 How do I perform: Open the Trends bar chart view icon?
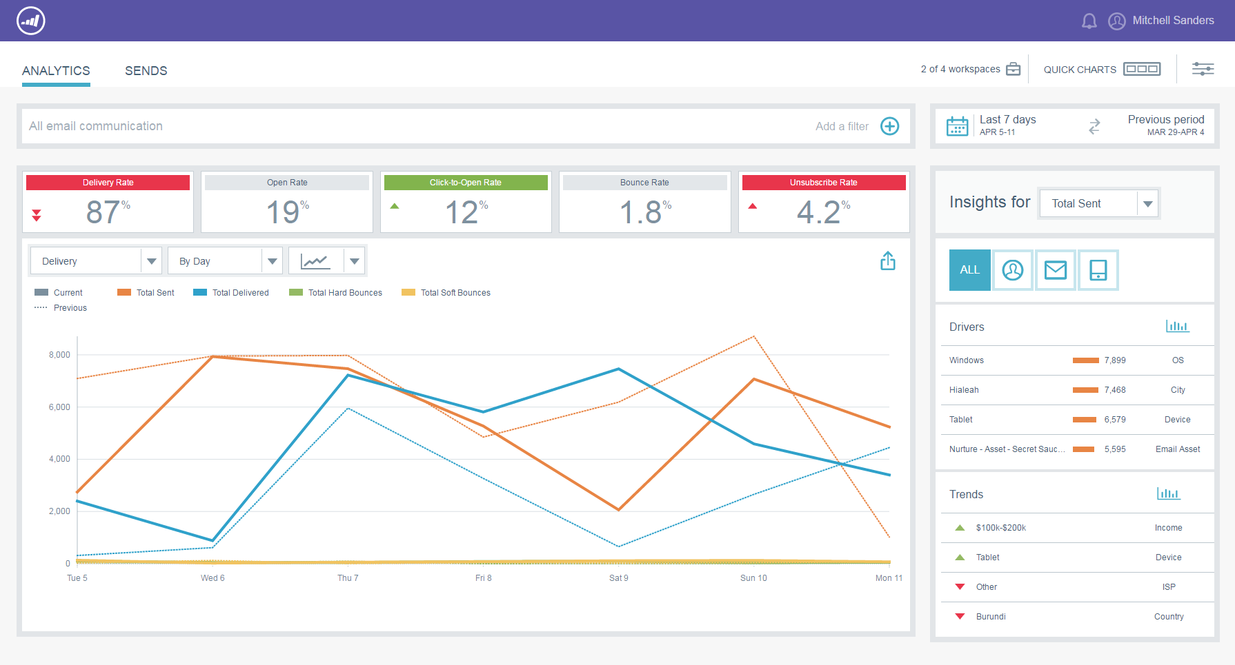click(1169, 493)
